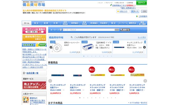169x105 pixels.
Task: Click the 即決 Mart icon image
Action: click(x=26, y=100)
